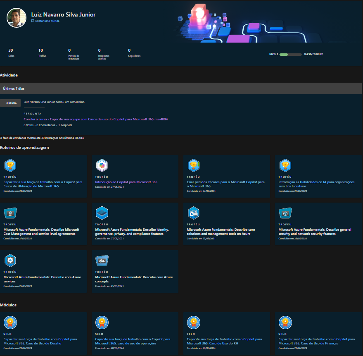
Task: Open Caso de Uso de Desafio module link
Action: [x=40, y=341]
